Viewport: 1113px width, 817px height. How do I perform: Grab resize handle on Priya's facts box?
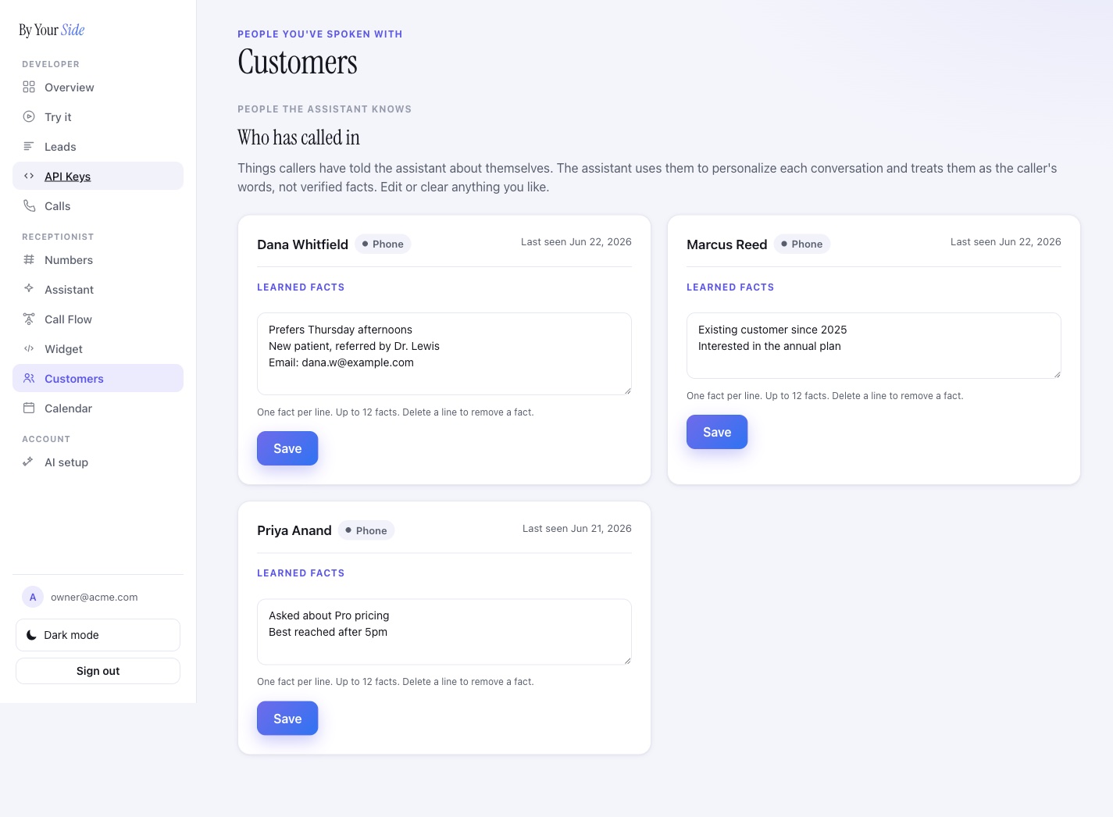[627, 661]
